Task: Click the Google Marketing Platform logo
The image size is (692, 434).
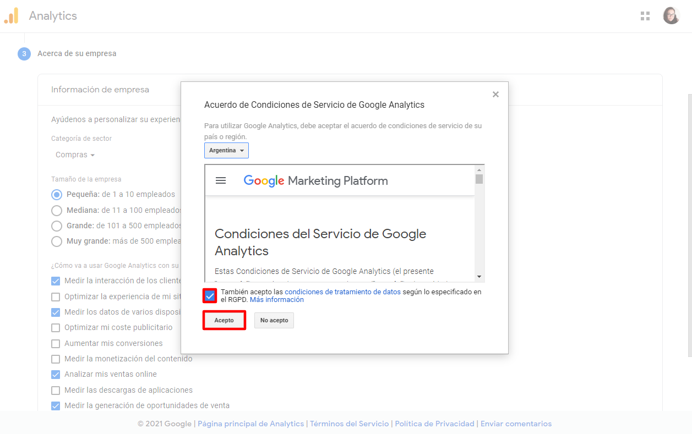Action: tap(315, 180)
